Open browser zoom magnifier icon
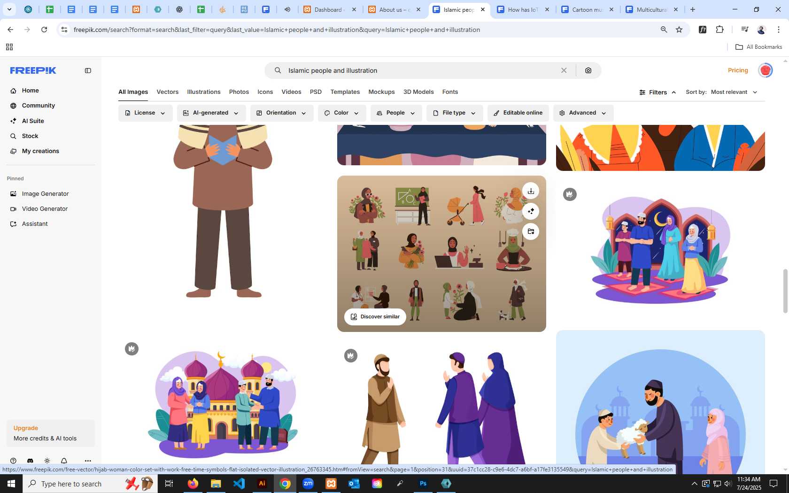Screen dimensions: 789x493 pos(664,30)
